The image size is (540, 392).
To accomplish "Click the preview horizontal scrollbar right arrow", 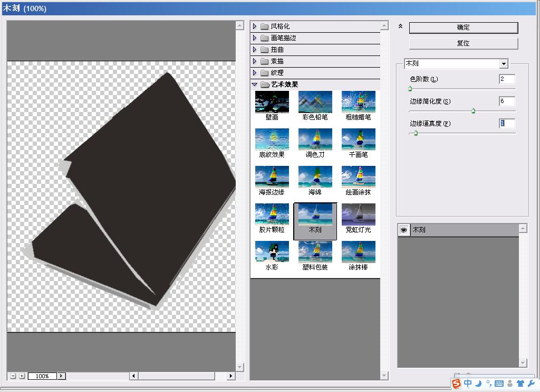I will coord(231,376).
